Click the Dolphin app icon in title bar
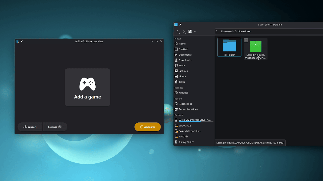This screenshot has height=181, width=323. [176, 25]
